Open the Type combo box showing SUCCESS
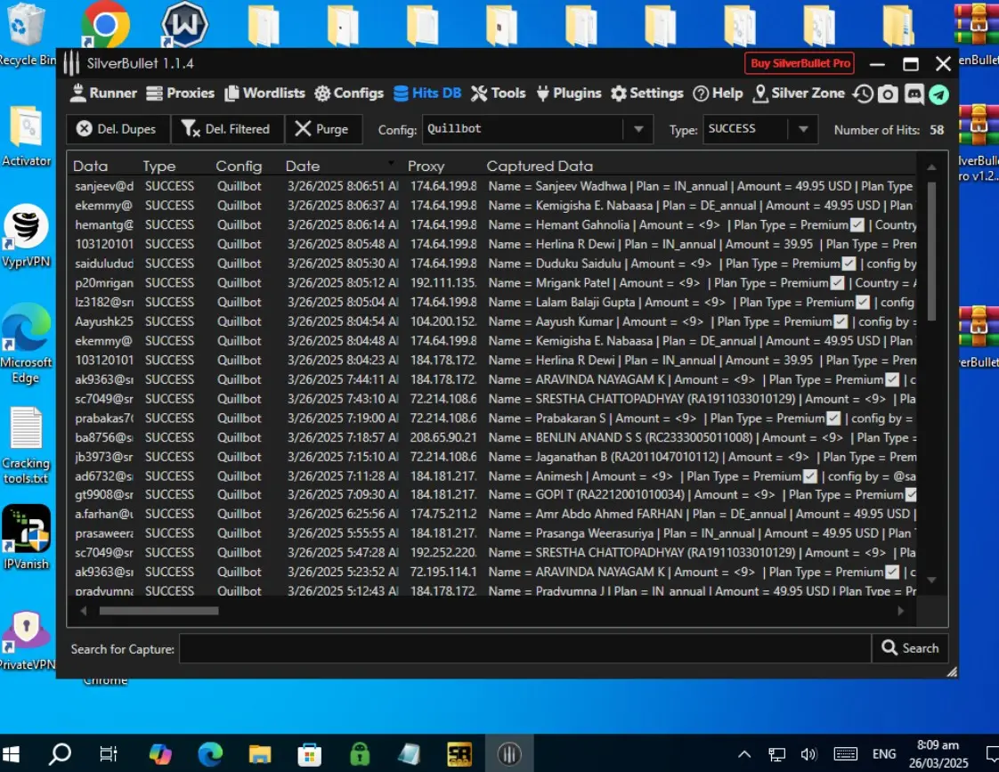 (760, 129)
